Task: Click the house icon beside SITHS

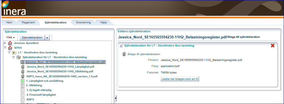Action: click(x=10, y=48)
